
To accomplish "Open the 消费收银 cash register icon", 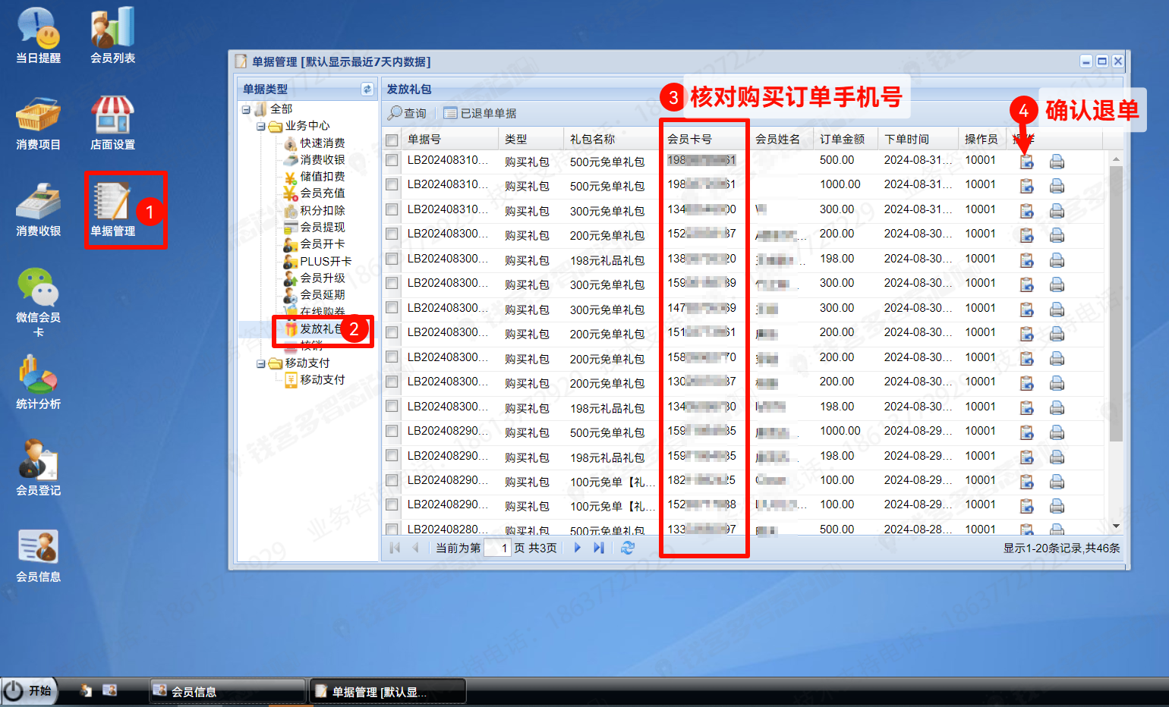I will point(39,209).
